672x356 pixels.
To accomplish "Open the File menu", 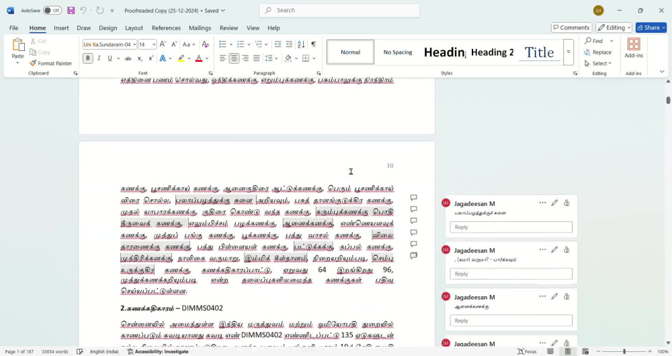I will (13, 27).
